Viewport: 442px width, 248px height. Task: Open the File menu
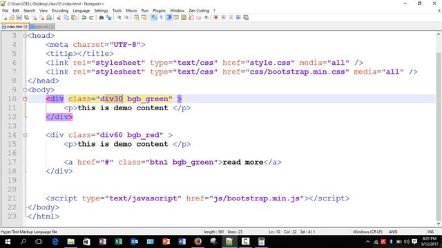click(x=5, y=10)
